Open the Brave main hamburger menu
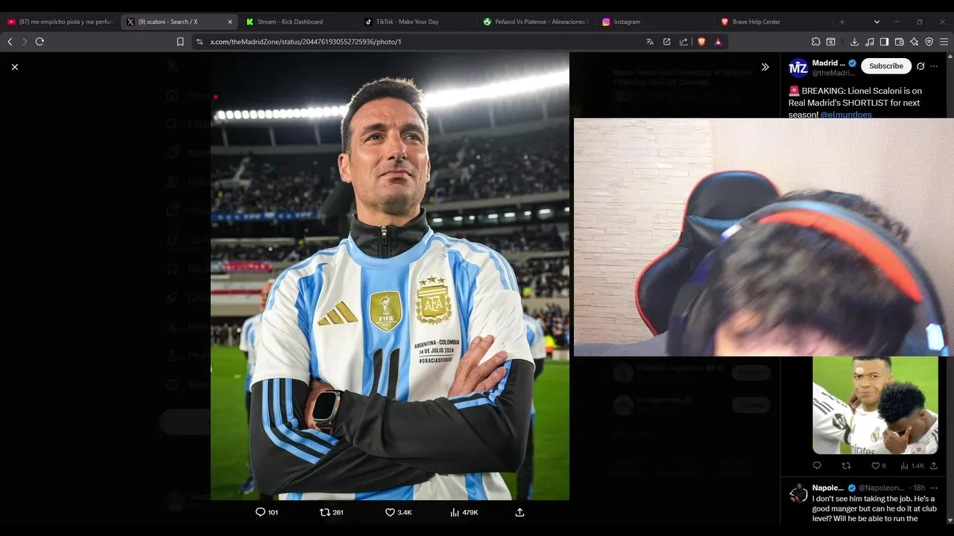The image size is (954, 536). click(x=944, y=42)
